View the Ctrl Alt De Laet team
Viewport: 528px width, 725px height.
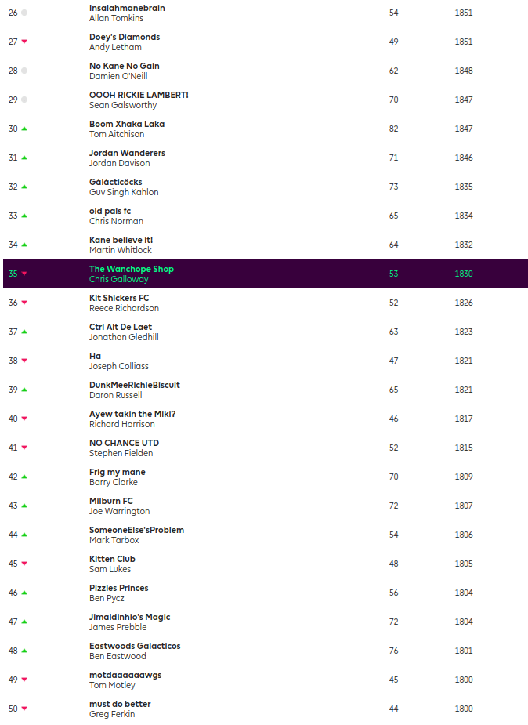(121, 327)
